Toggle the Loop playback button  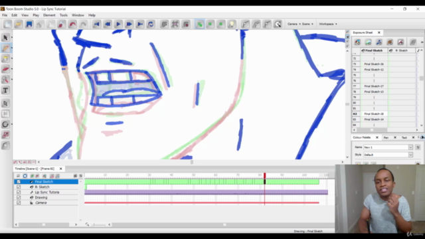(x=151, y=24)
